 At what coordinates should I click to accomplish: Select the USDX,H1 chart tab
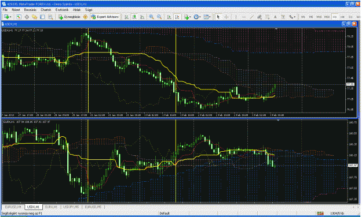pyautogui.click(x=33, y=207)
